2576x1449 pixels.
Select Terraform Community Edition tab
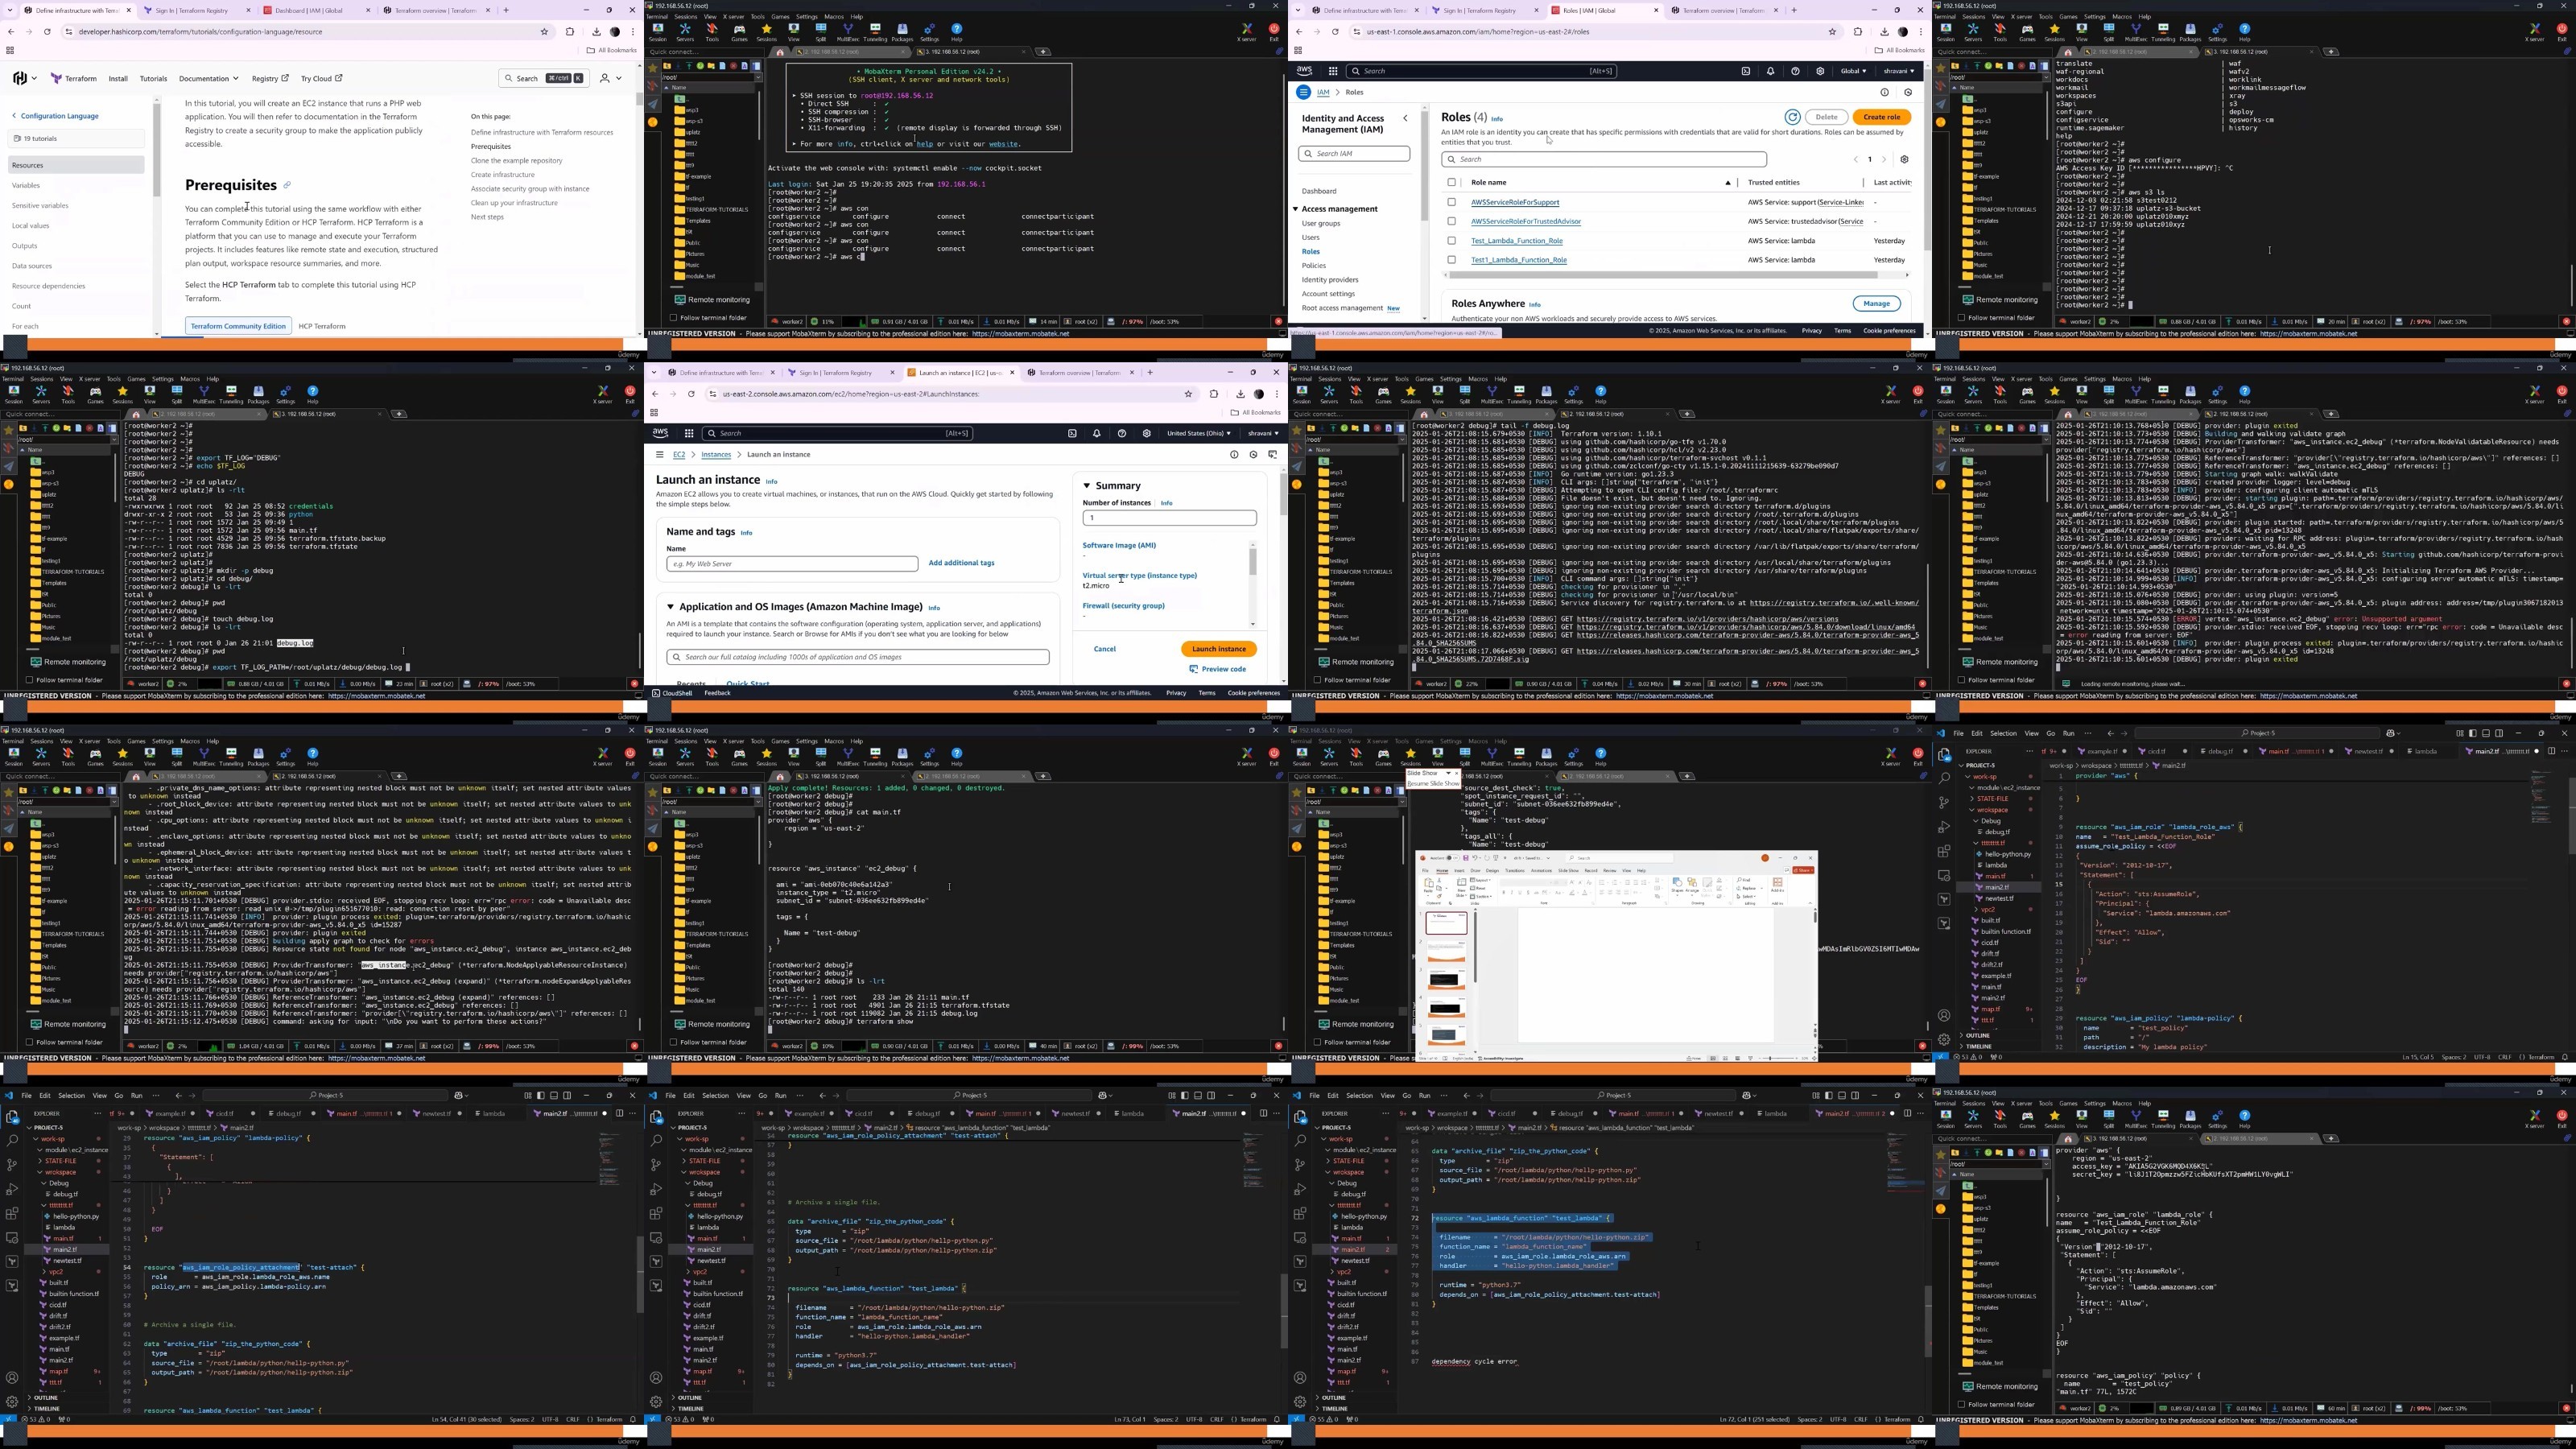238,326
